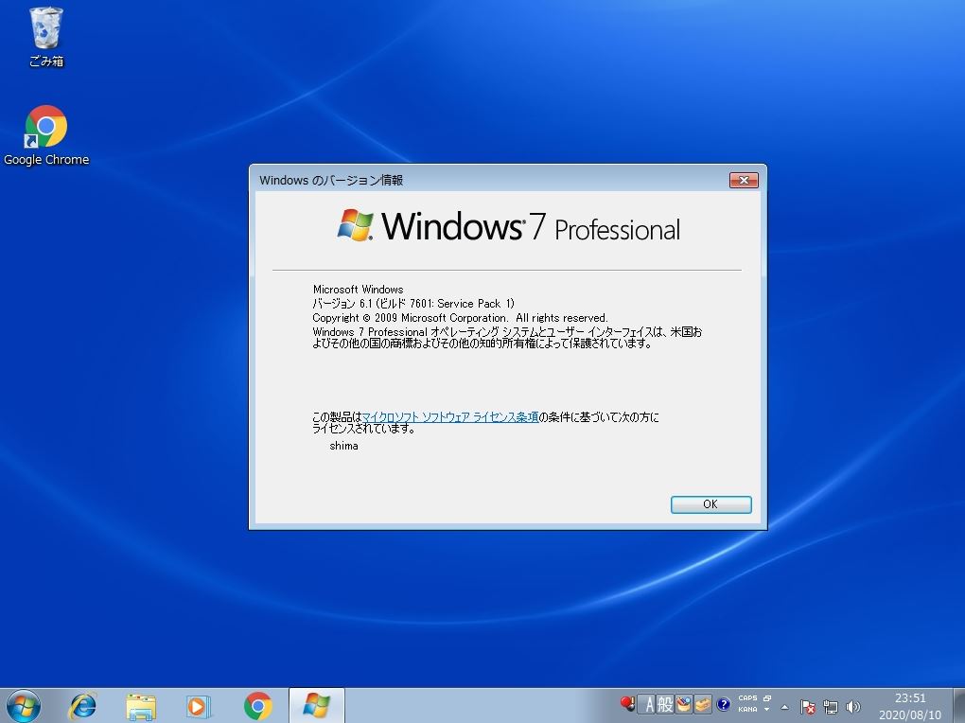Open Google Chrome from the taskbar
This screenshot has width=965, height=723.
[x=257, y=706]
